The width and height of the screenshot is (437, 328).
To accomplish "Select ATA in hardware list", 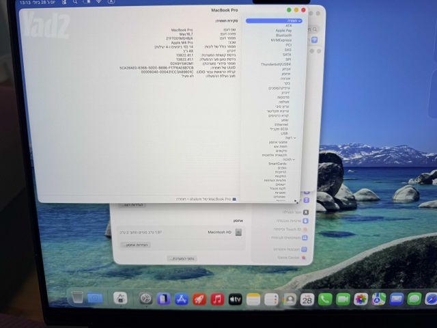I will click(x=289, y=26).
